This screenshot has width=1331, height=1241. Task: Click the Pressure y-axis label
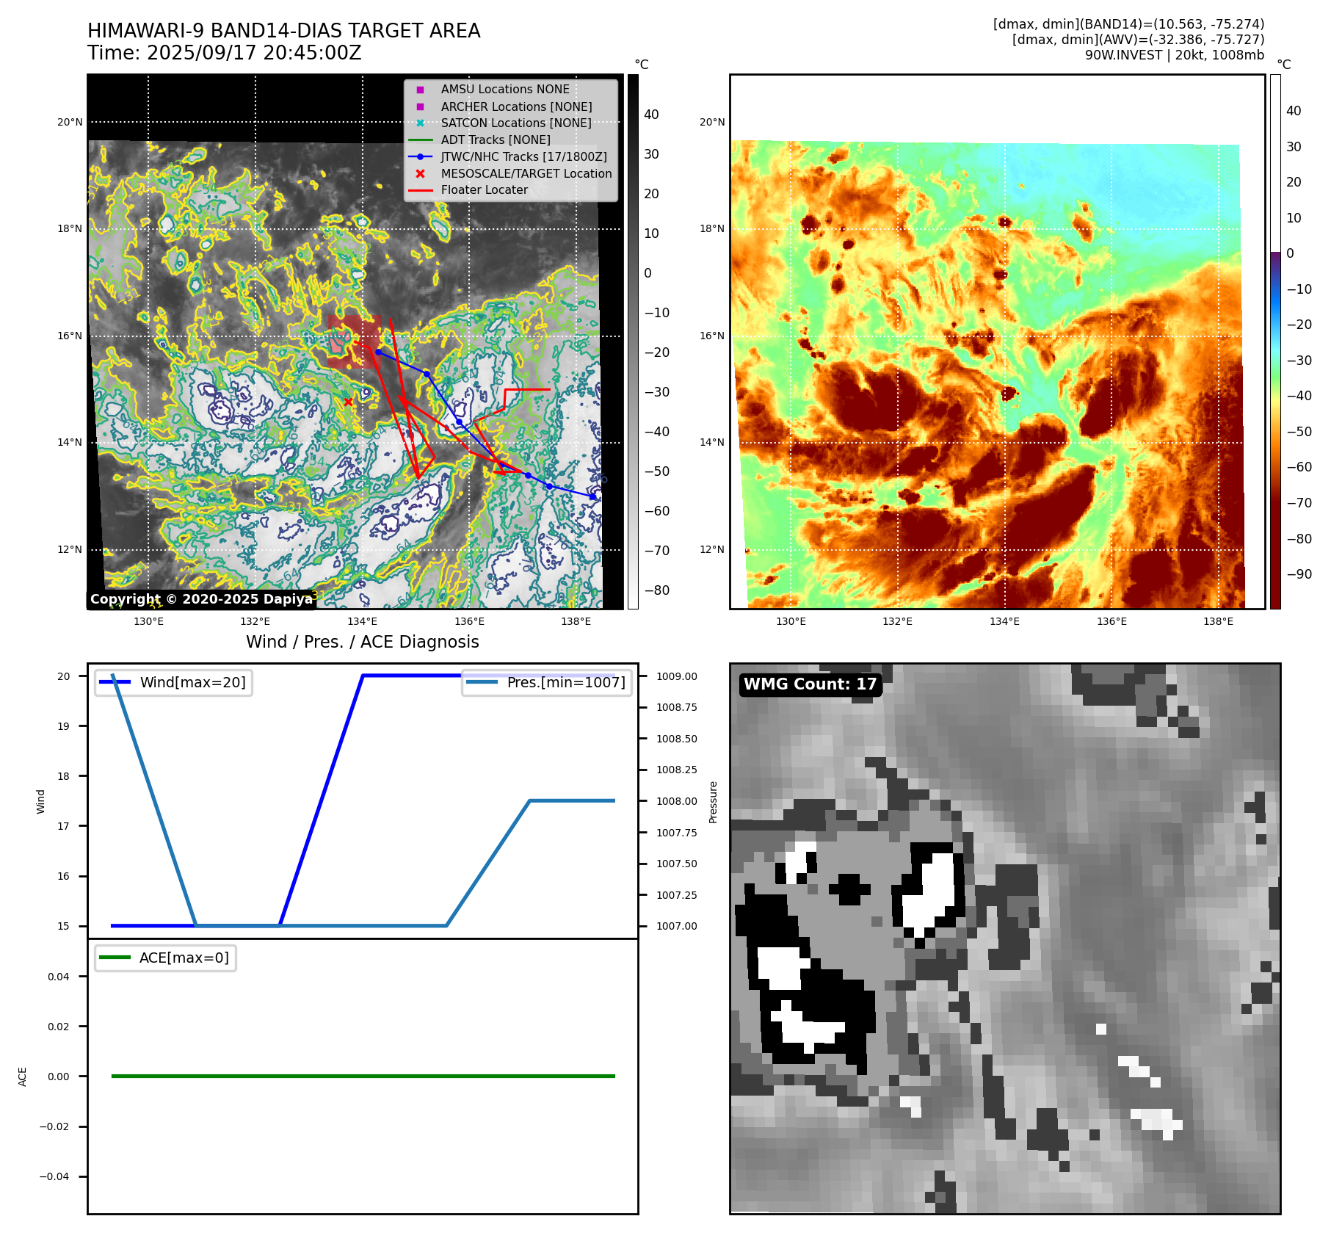coord(713,802)
